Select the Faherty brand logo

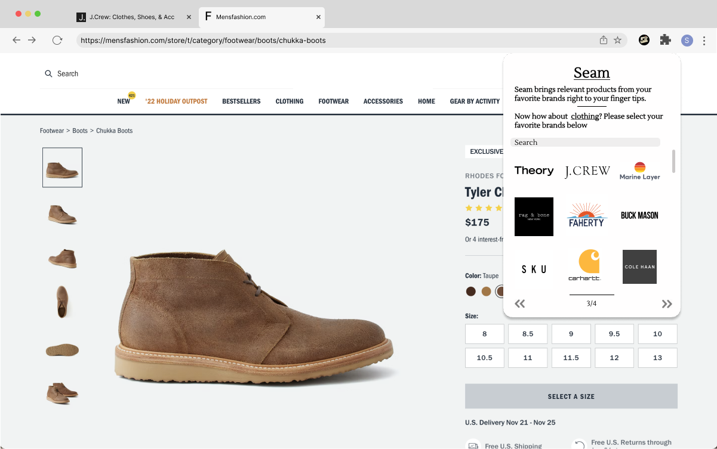click(586, 215)
